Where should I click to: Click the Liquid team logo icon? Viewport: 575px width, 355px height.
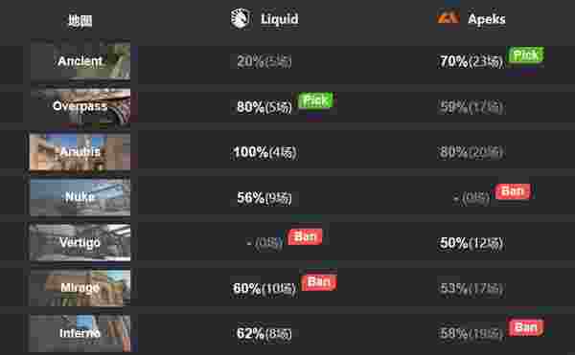point(241,18)
